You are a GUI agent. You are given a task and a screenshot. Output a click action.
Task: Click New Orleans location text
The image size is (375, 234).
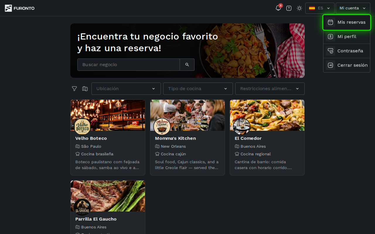pyautogui.click(x=173, y=146)
